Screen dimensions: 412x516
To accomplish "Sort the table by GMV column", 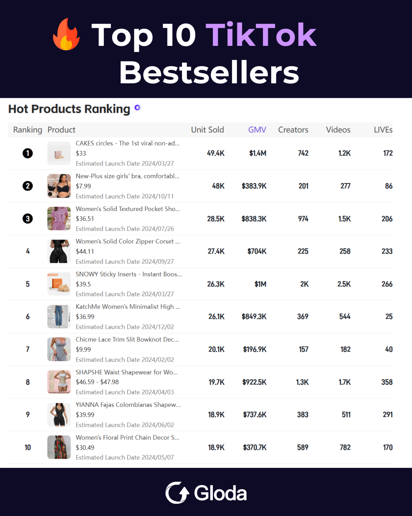I will tap(257, 130).
